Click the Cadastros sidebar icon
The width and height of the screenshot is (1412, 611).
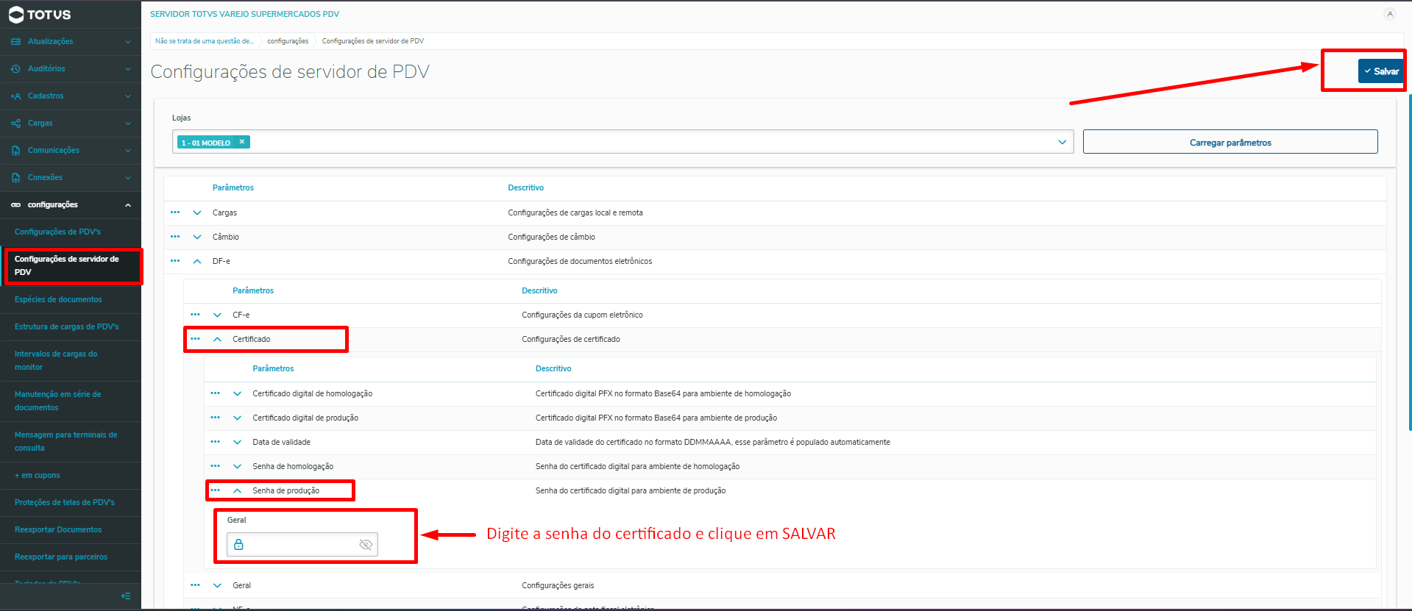click(x=15, y=96)
